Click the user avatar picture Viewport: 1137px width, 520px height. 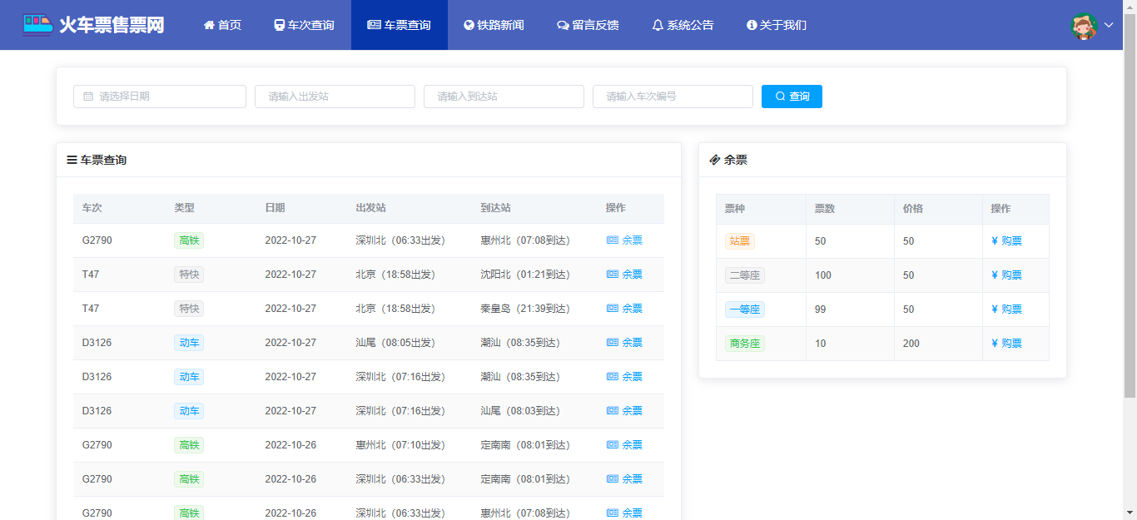tap(1084, 25)
